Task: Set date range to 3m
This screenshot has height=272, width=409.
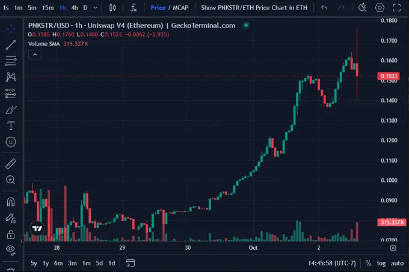Action: 72,263
